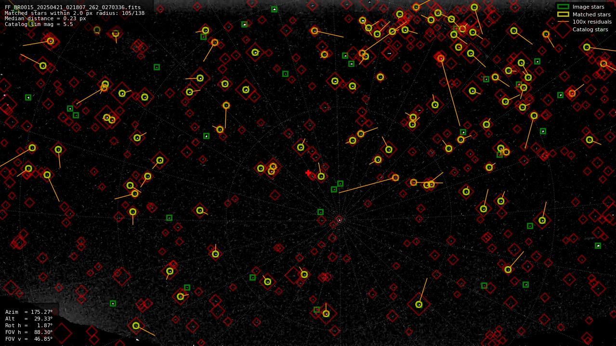Click the yellow Matched stars legend square
616x346 pixels.
563,14
